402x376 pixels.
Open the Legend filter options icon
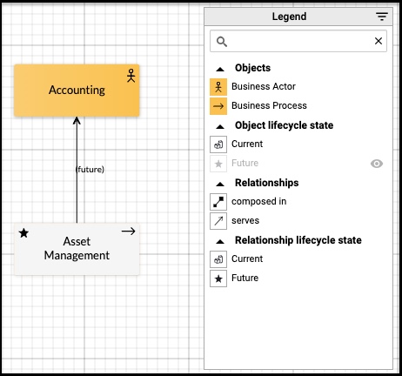click(382, 17)
